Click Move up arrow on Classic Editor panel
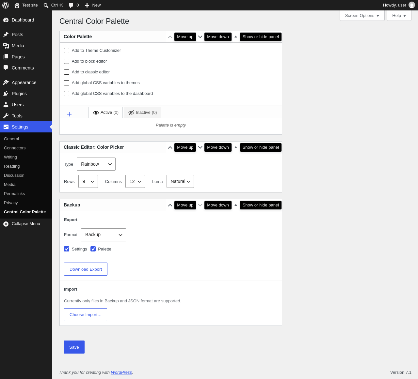This screenshot has height=379, width=418. [170, 147]
